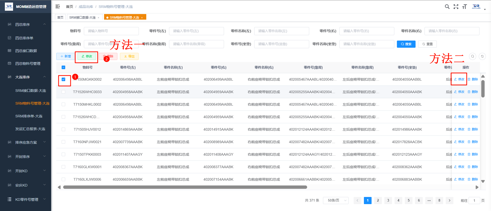Viewport: 491px width, 211px height.
Task: Click 修改 in row T7160NPJW0021
Action: click(459, 142)
